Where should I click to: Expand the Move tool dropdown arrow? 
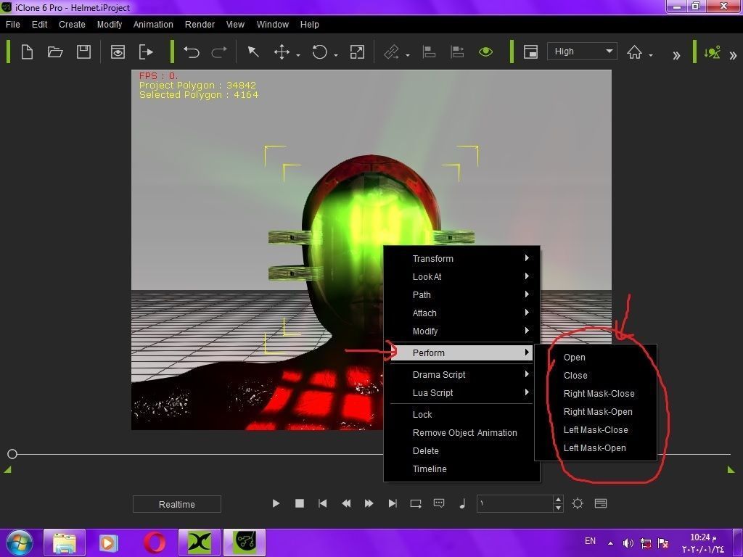[x=298, y=55]
